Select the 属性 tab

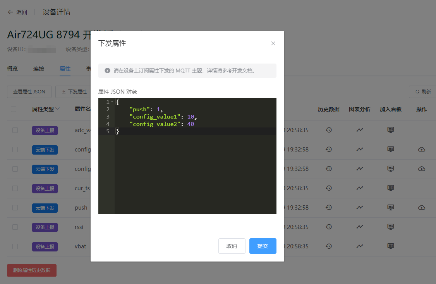point(65,69)
